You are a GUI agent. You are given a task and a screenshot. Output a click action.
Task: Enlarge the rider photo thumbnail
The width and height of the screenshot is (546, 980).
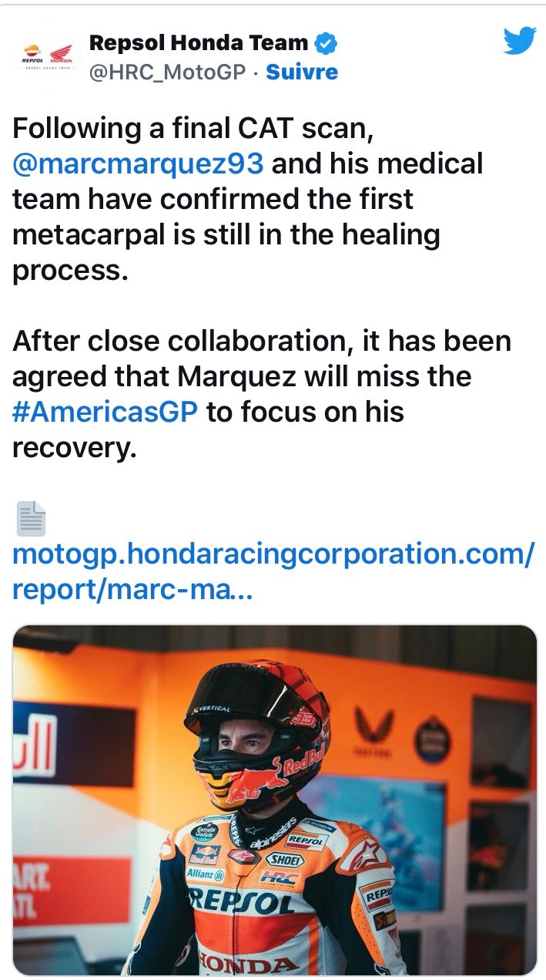(x=275, y=800)
